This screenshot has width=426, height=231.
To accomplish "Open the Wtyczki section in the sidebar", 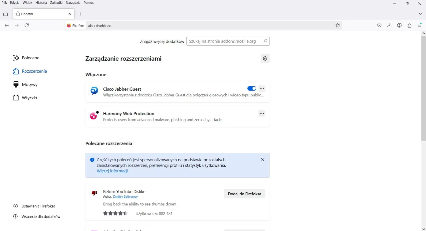I will [x=29, y=98].
